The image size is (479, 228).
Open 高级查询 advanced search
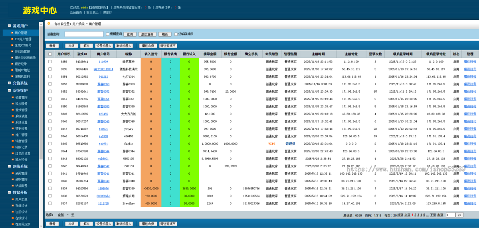[147, 35]
